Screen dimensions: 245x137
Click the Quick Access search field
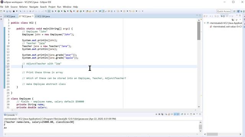224,11
